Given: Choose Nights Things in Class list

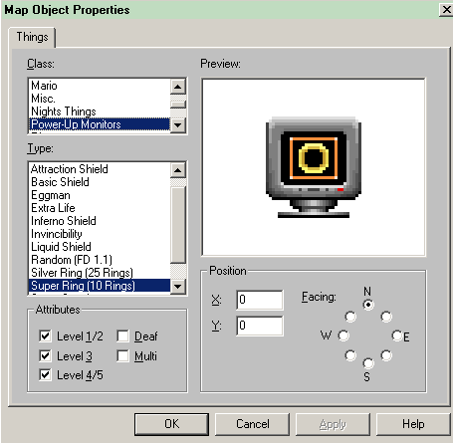Looking at the screenshot, I should [64, 111].
